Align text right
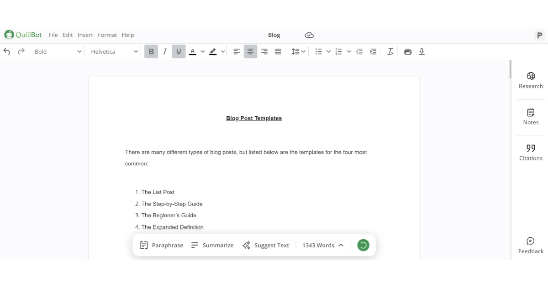548x287 pixels. [x=264, y=51]
